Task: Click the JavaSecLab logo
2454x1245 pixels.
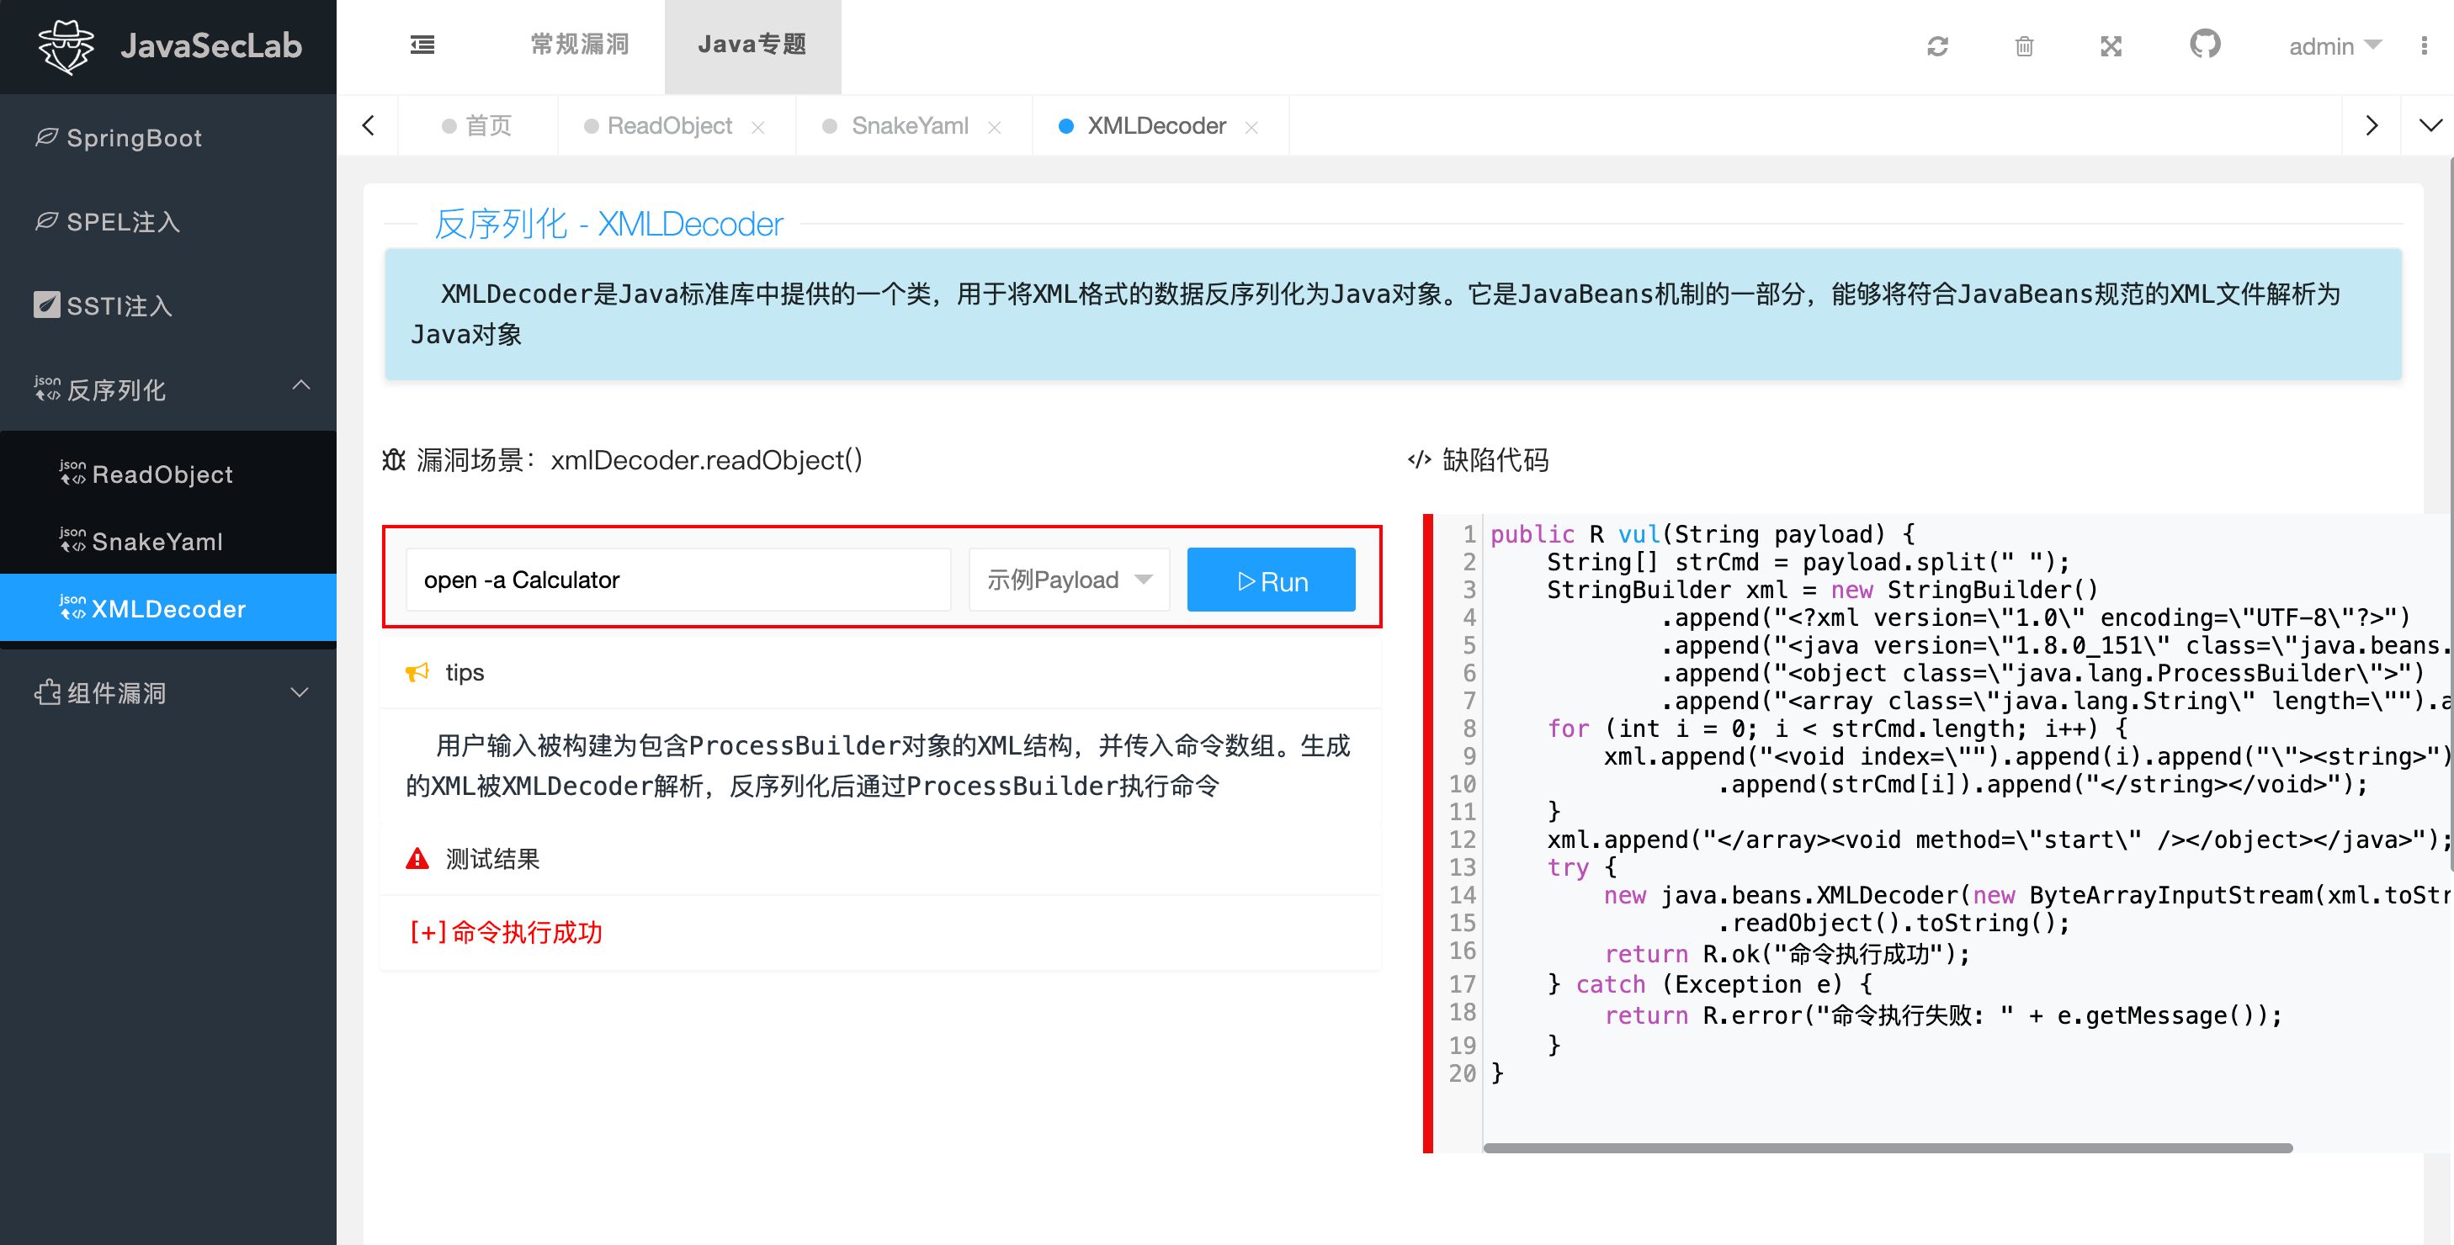Action: click(168, 45)
